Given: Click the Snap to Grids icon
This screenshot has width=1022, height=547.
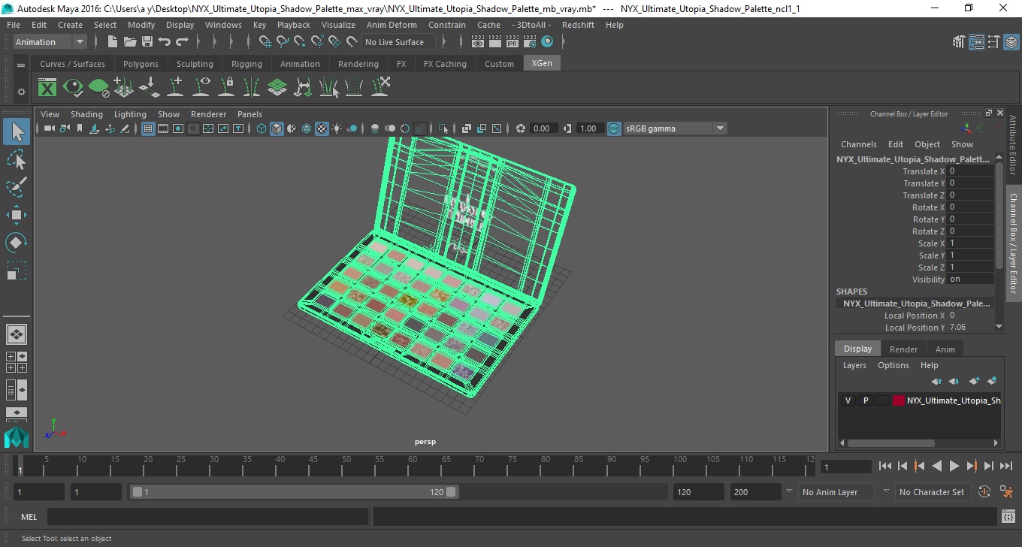Looking at the screenshot, I should point(265,42).
